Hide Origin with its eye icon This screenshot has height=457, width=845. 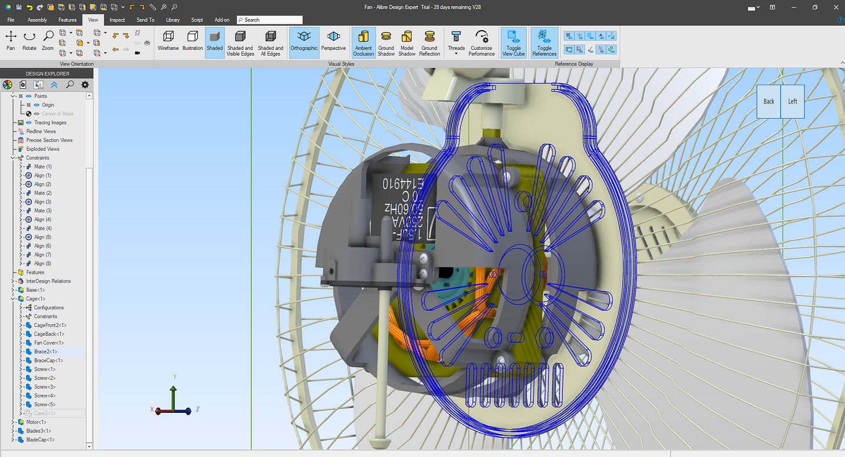(x=36, y=105)
